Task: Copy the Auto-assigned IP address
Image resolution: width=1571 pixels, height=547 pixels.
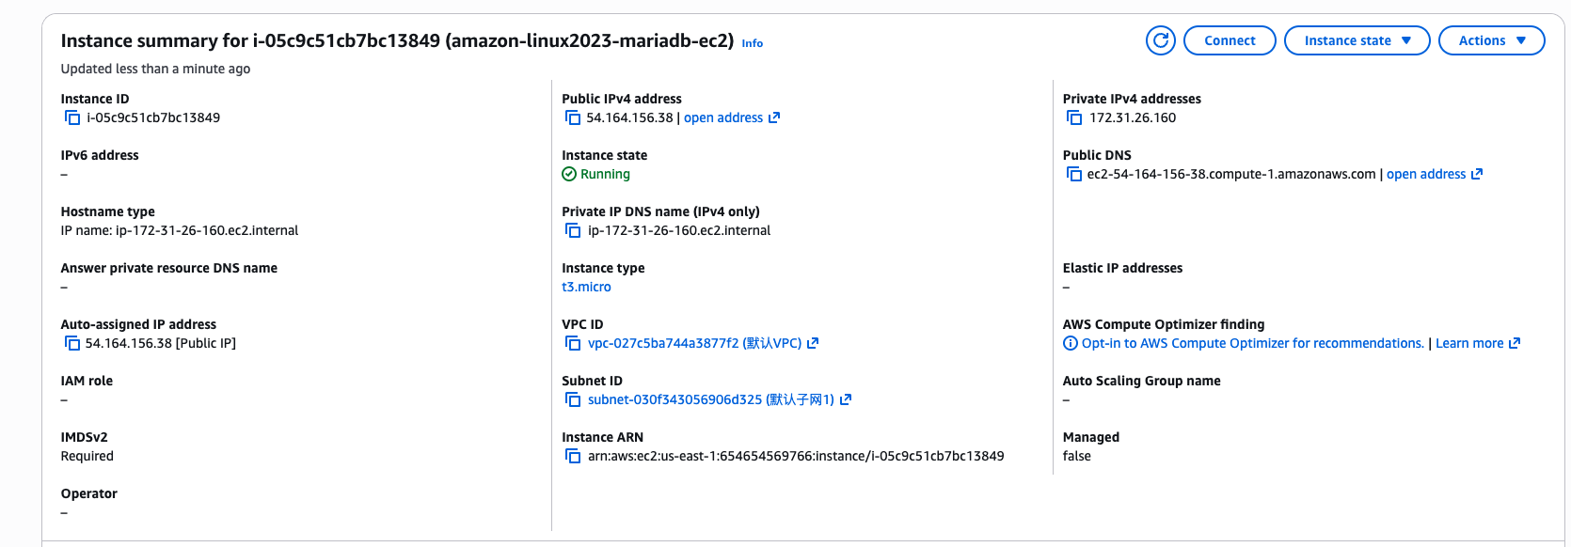Action: click(72, 343)
